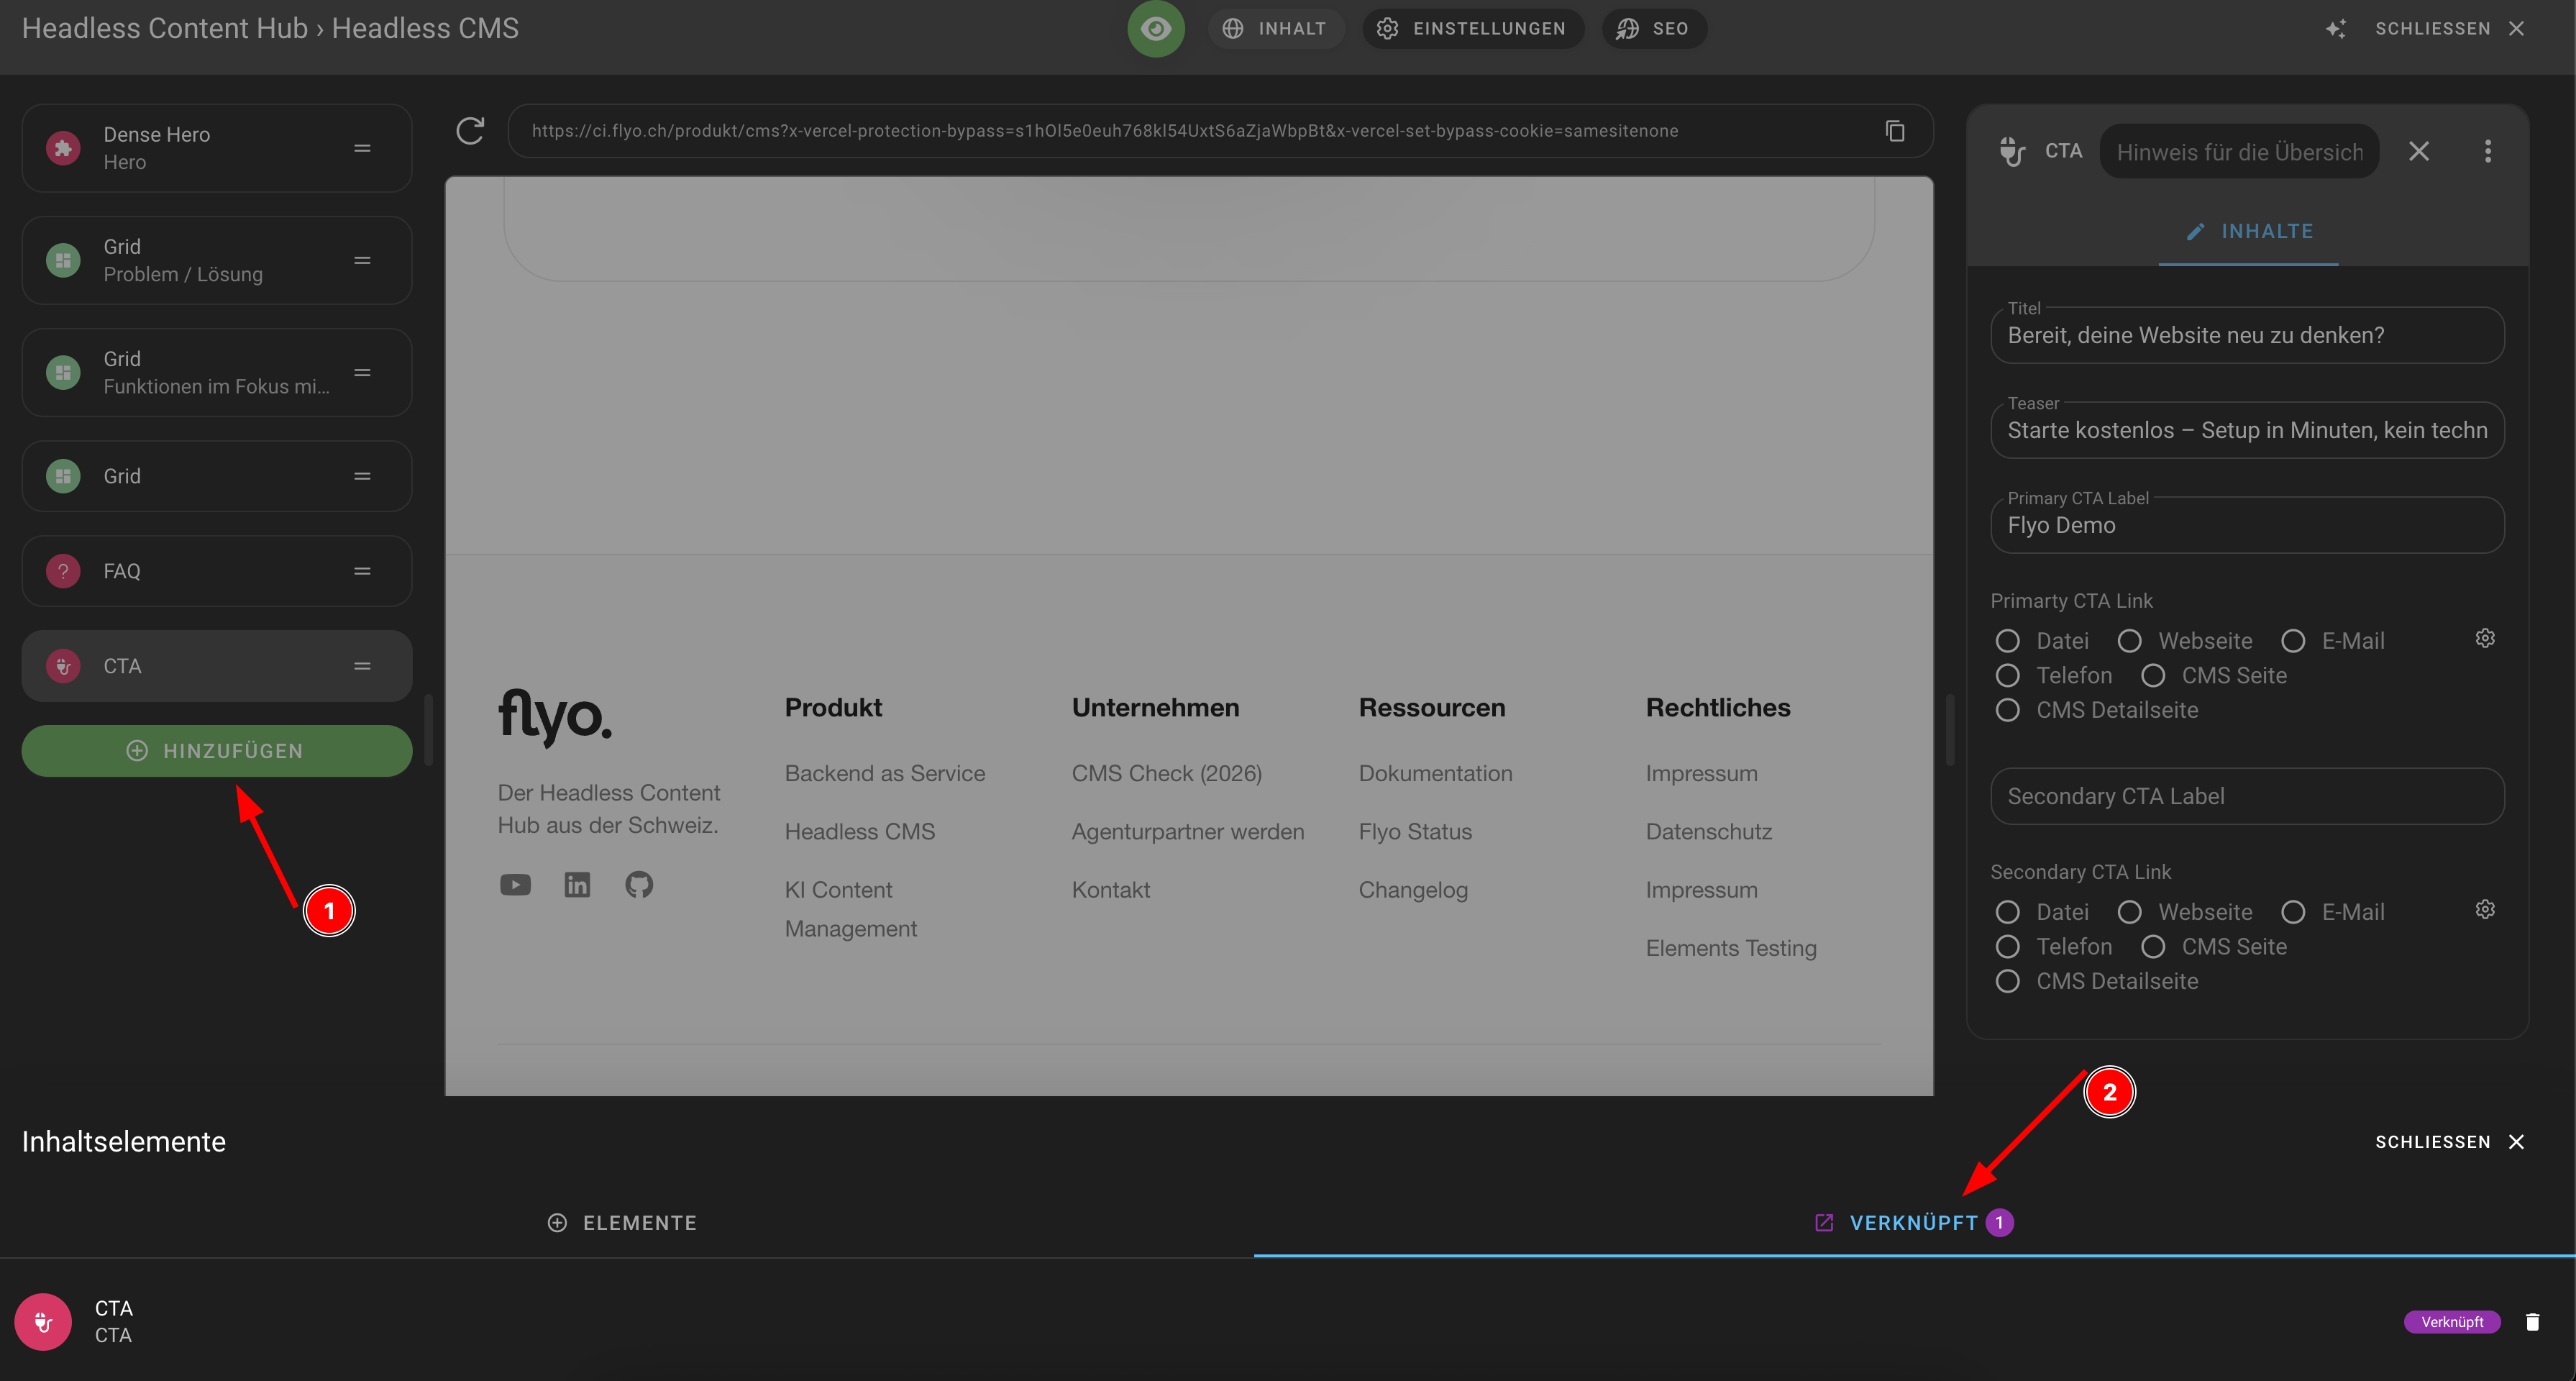Delete the linked CTA element with the trash icon

[x=2532, y=1321]
